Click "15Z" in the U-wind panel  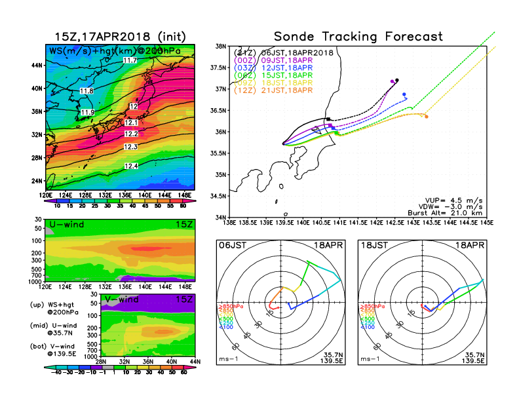tap(184, 225)
